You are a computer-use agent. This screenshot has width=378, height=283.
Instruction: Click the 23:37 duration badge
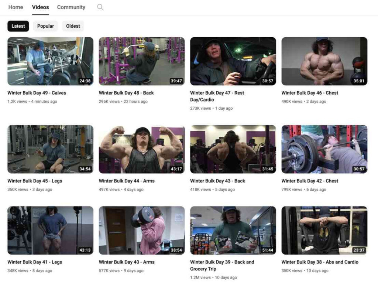[359, 250]
